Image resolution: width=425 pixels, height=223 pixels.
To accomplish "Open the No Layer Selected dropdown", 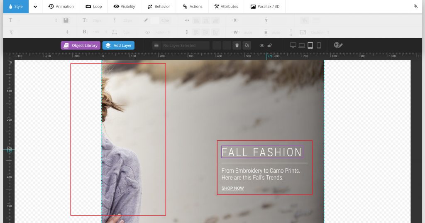I will pyautogui.click(x=185, y=46).
